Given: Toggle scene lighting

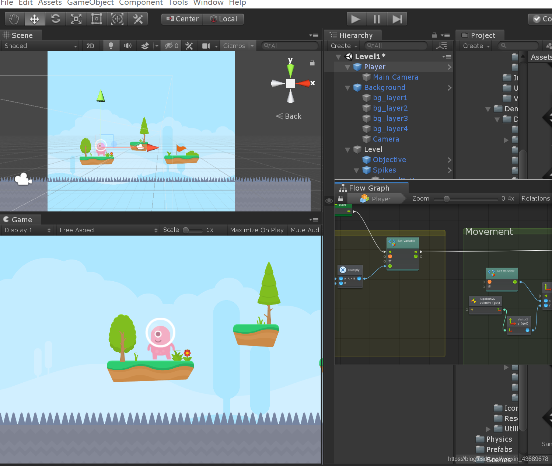Looking at the screenshot, I should pos(111,46).
